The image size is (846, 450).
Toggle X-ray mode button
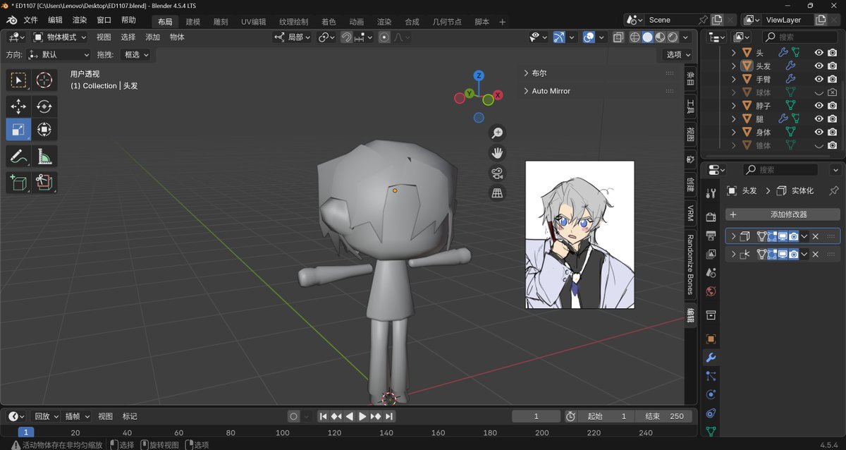point(618,37)
